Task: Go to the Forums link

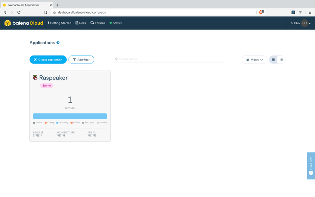Action: (98, 23)
